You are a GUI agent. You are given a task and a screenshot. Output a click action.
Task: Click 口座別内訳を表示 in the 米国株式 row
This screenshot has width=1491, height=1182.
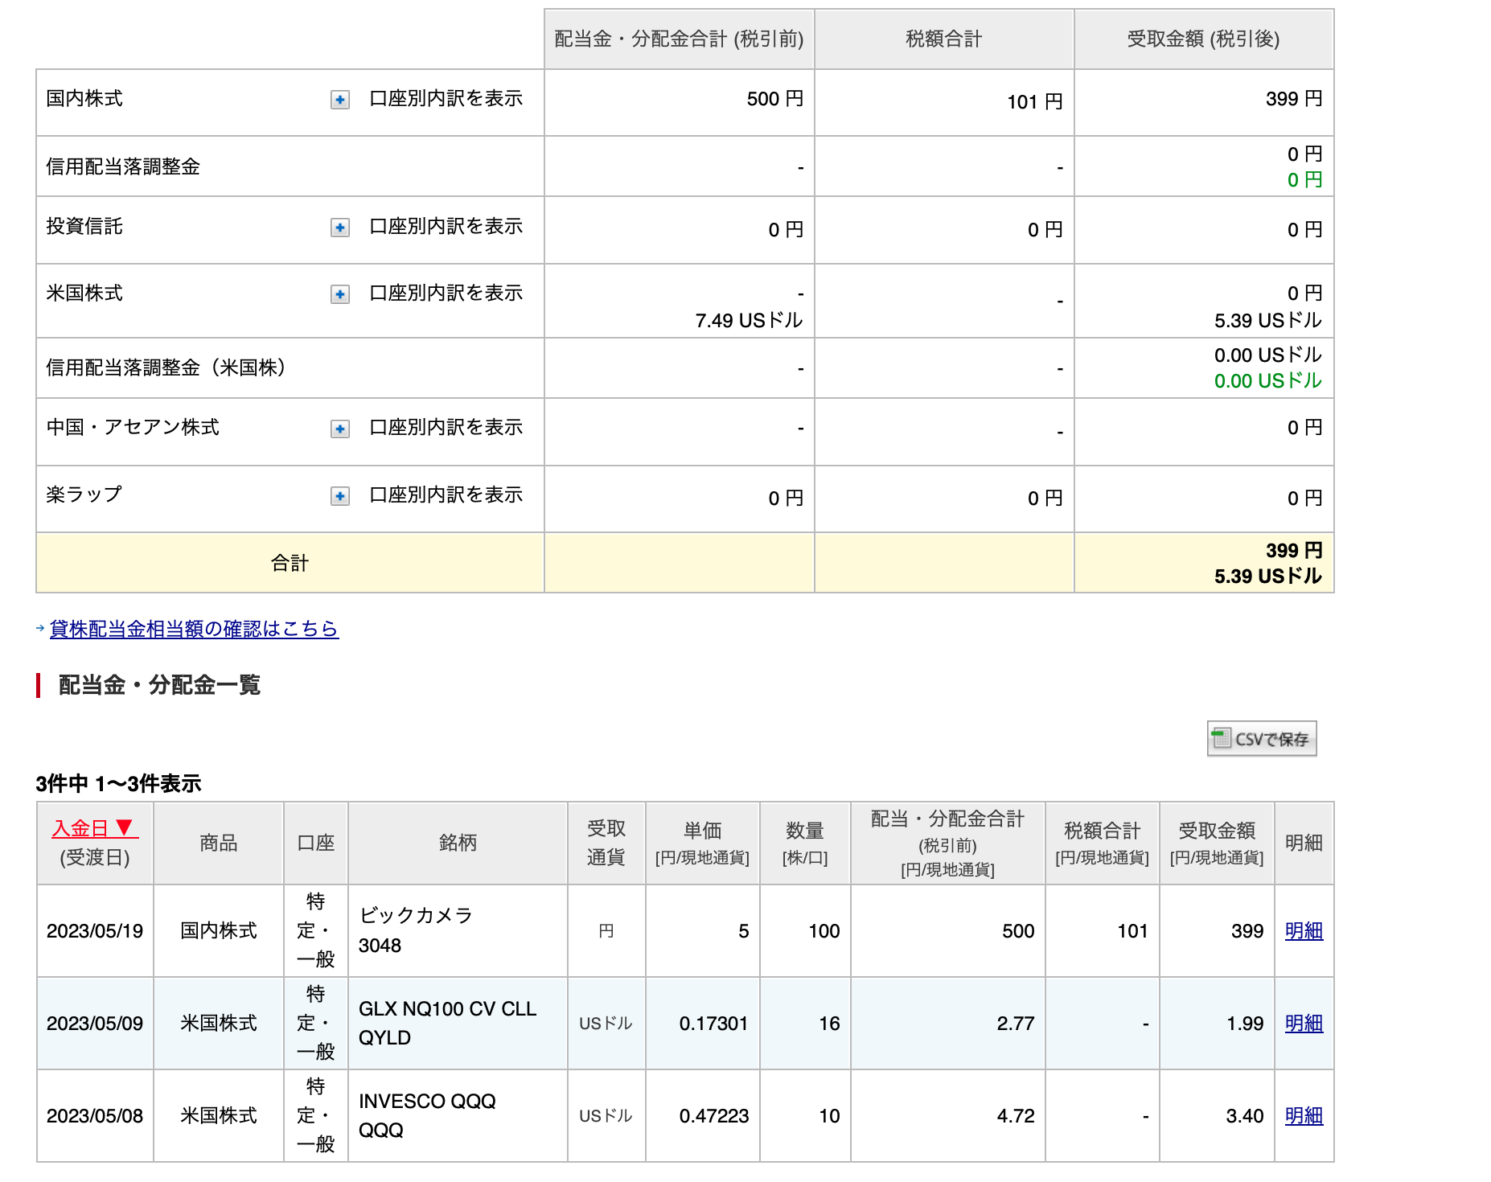coord(446,293)
